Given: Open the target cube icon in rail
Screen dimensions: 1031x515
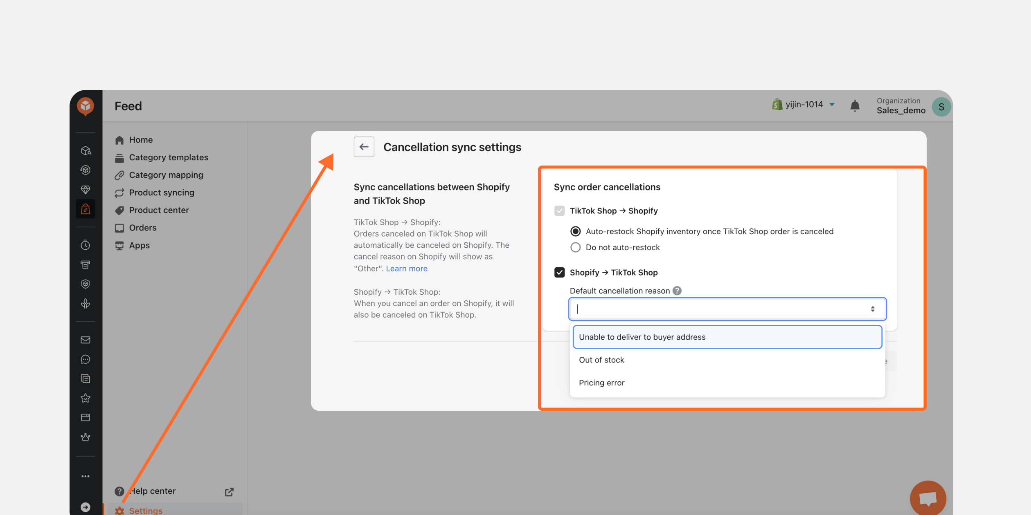Looking at the screenshot, I should (x=86, y=170).
